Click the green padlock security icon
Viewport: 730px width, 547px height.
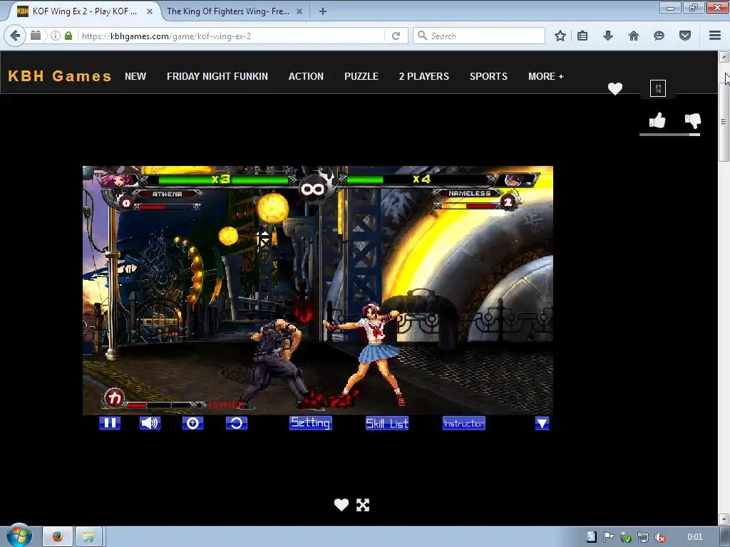tap(68, 36)
